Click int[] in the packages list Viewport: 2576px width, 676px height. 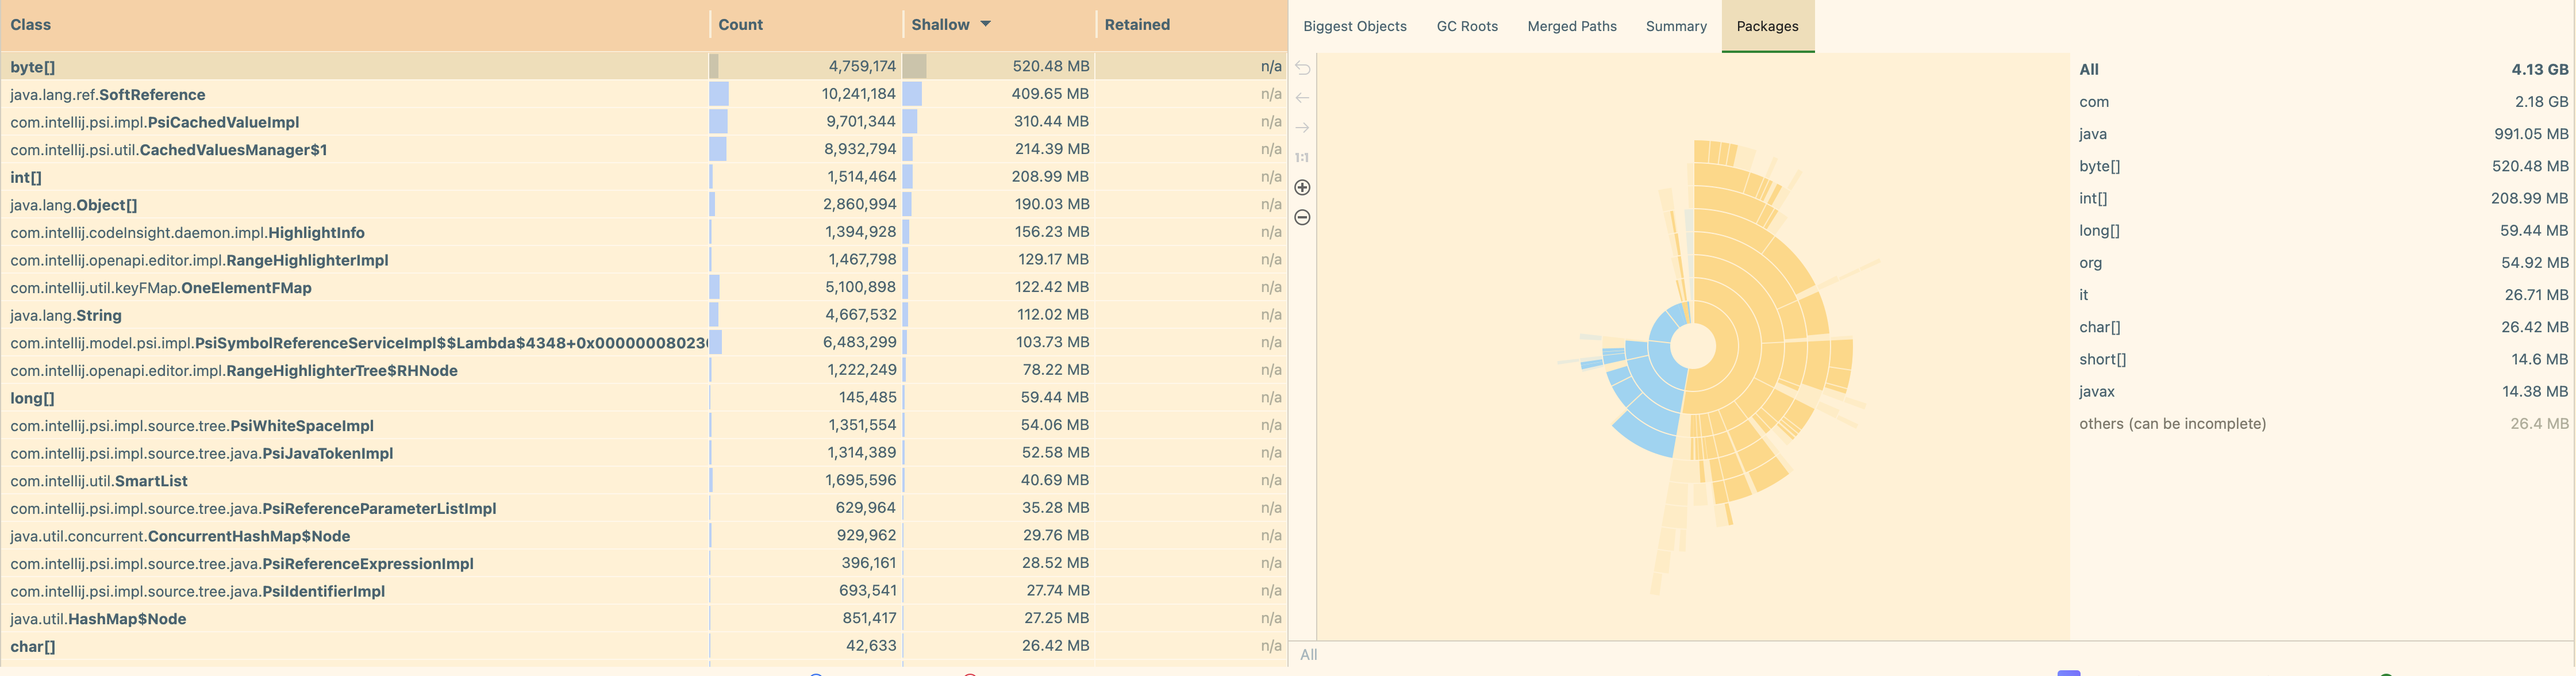(2323, 198)
